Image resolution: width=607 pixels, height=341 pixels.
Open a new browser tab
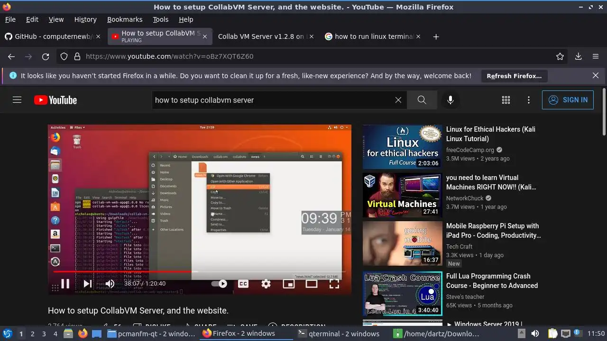(x=436, y=36)
